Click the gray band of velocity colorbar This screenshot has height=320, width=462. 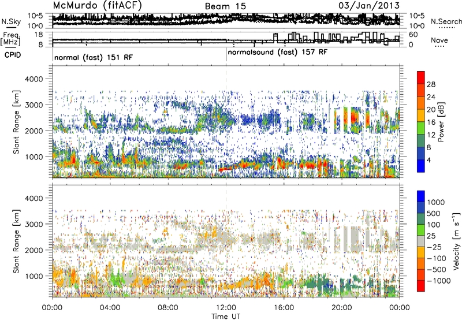(421, 241)
